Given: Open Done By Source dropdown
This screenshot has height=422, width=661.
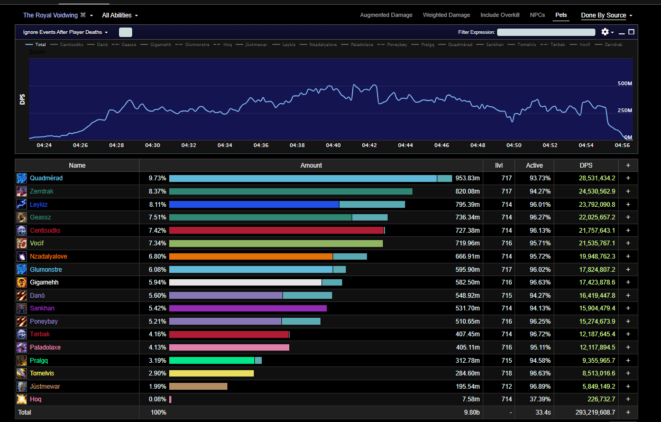Looking at the screenshot, I should click(607, 15).
